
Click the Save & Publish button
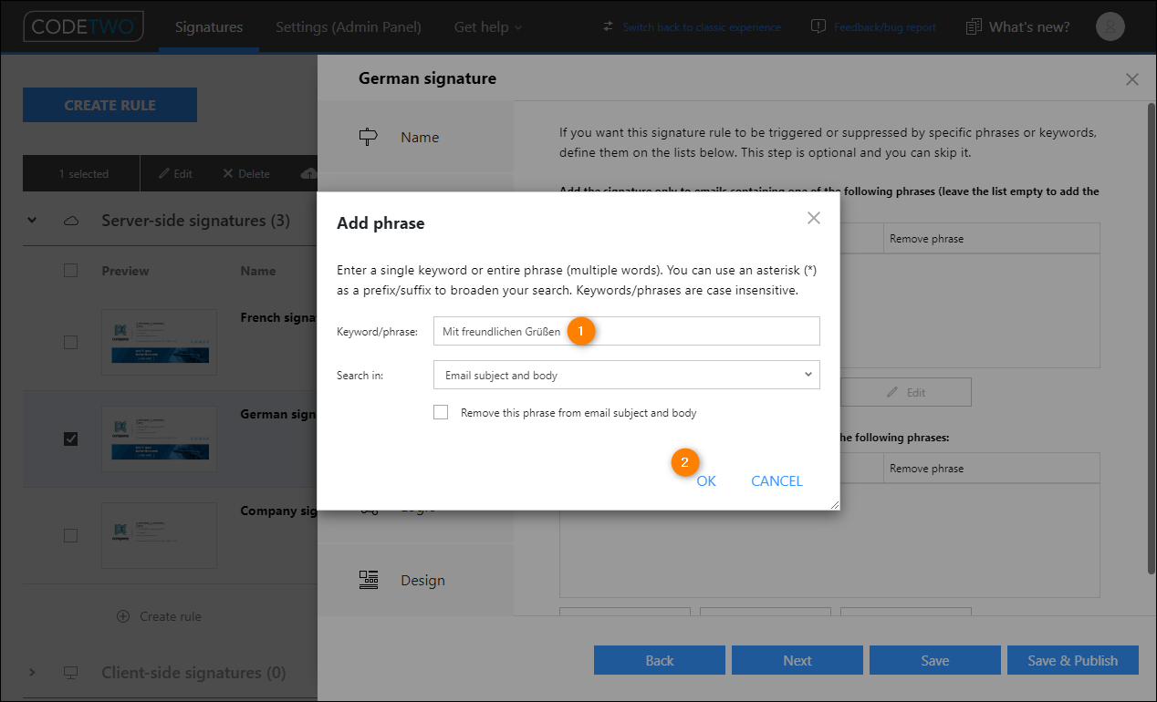click(x=1073, y=660)
